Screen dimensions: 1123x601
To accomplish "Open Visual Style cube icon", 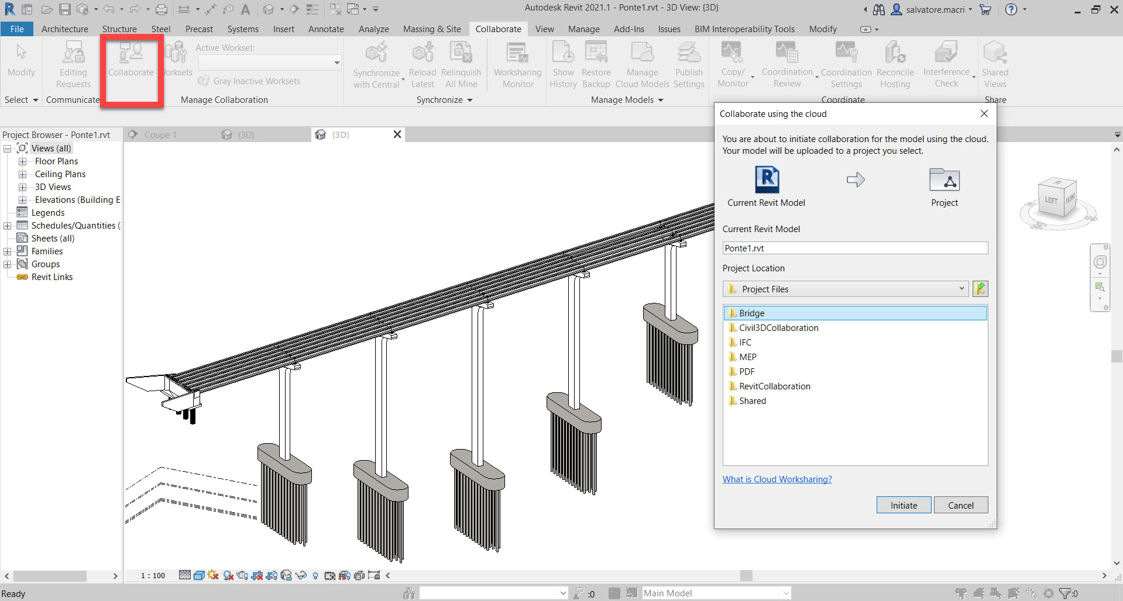I will click(199, 575).
